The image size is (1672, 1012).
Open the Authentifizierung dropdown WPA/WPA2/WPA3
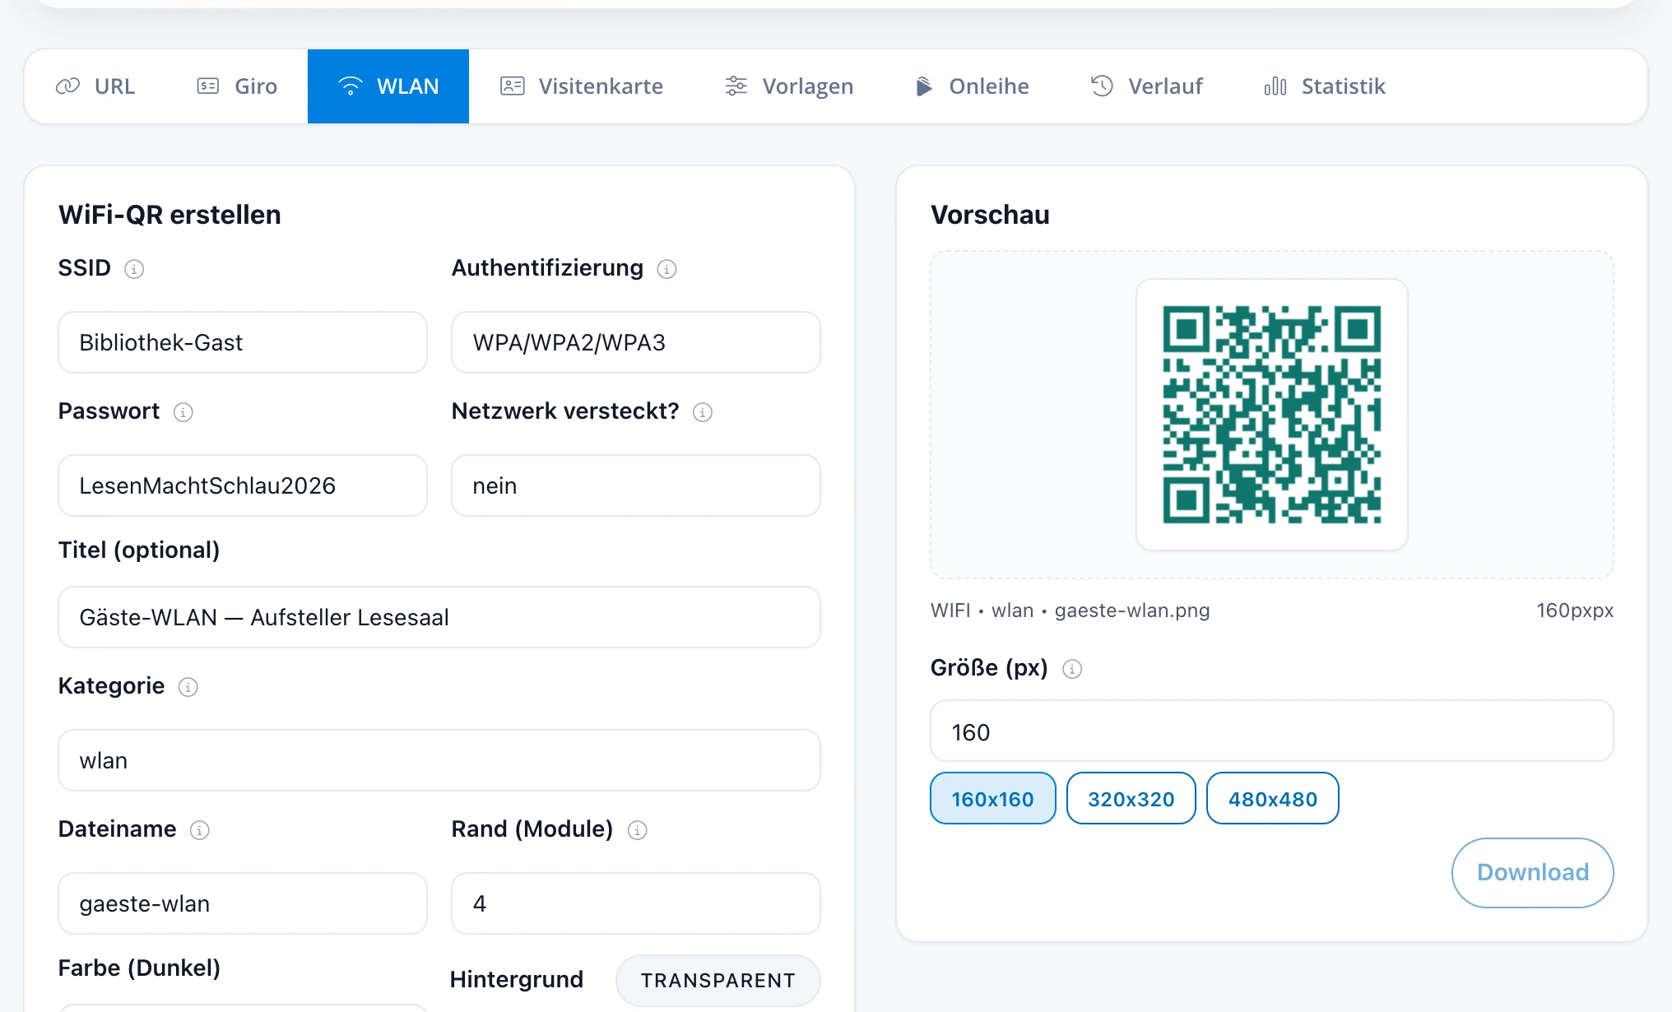pyautogui.click(x=636, y=342)
